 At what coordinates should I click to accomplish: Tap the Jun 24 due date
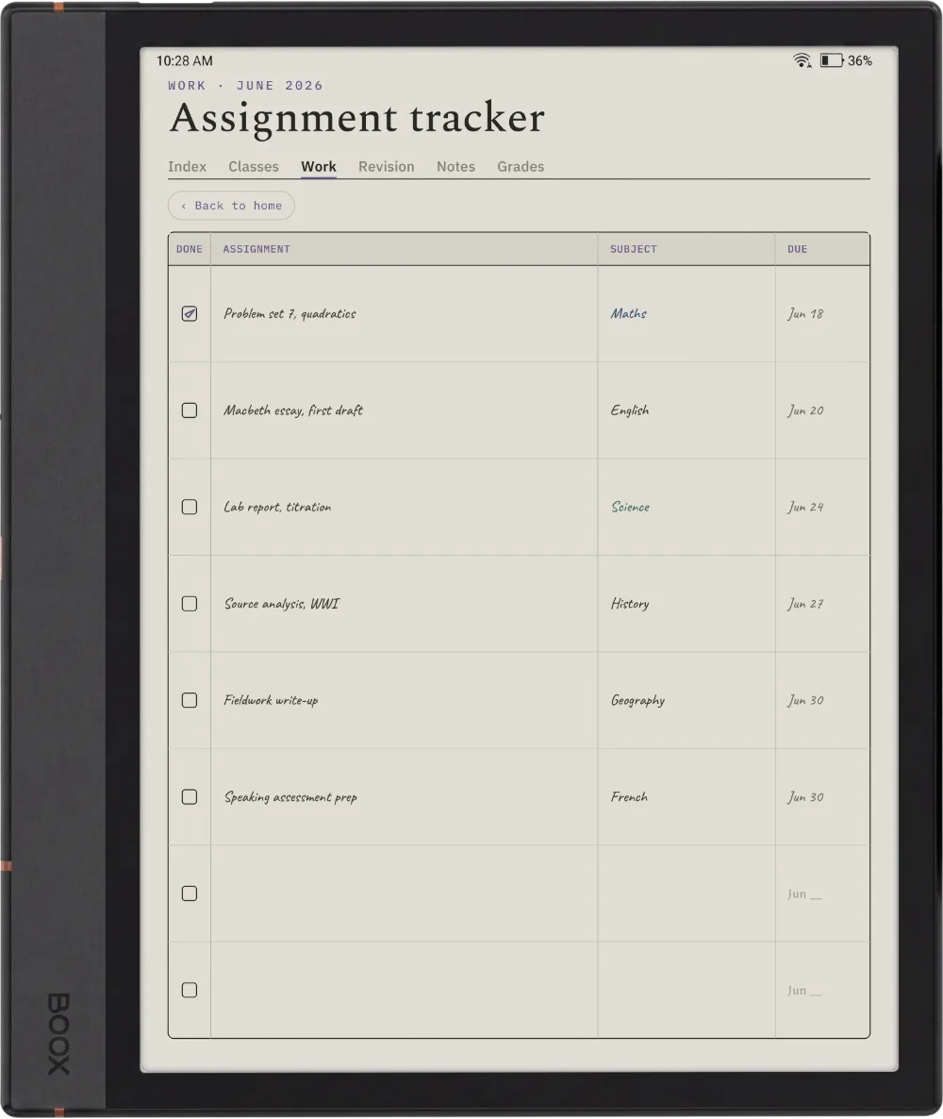tap(805, 507)
